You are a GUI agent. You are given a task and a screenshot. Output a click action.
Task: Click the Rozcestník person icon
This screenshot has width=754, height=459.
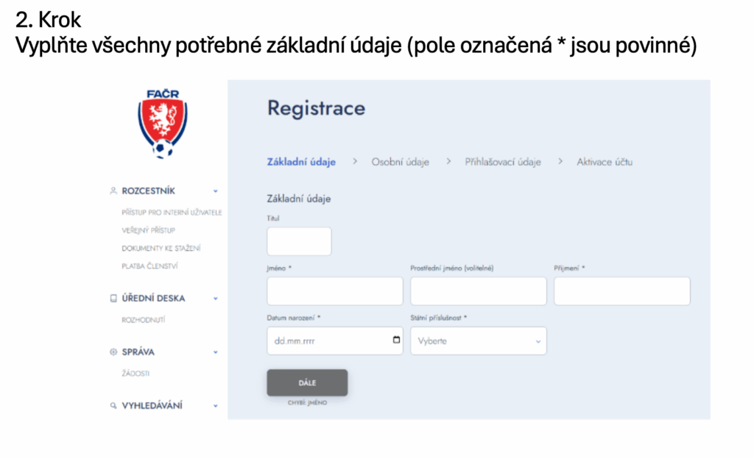click(113, 191)
